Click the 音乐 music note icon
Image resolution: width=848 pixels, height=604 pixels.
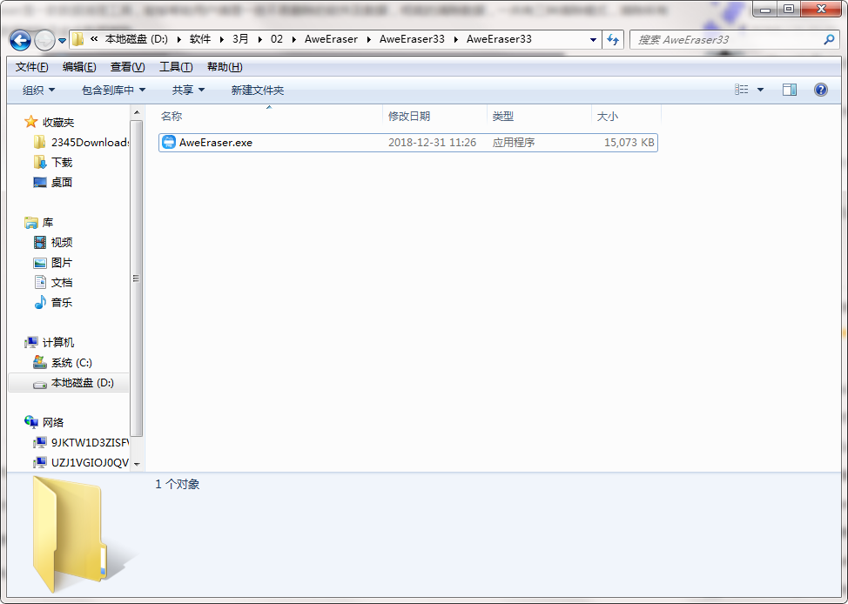[x=39, y=302]
